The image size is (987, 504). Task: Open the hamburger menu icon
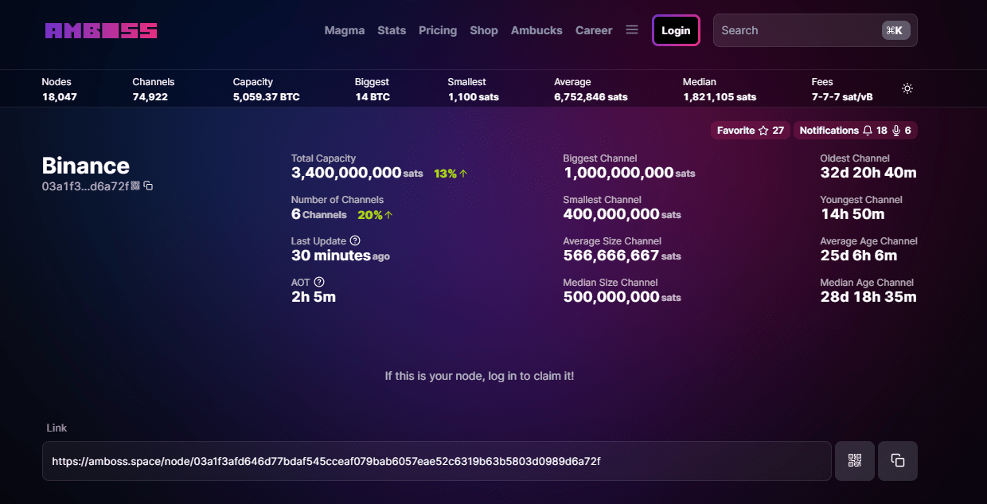[632, 29]
